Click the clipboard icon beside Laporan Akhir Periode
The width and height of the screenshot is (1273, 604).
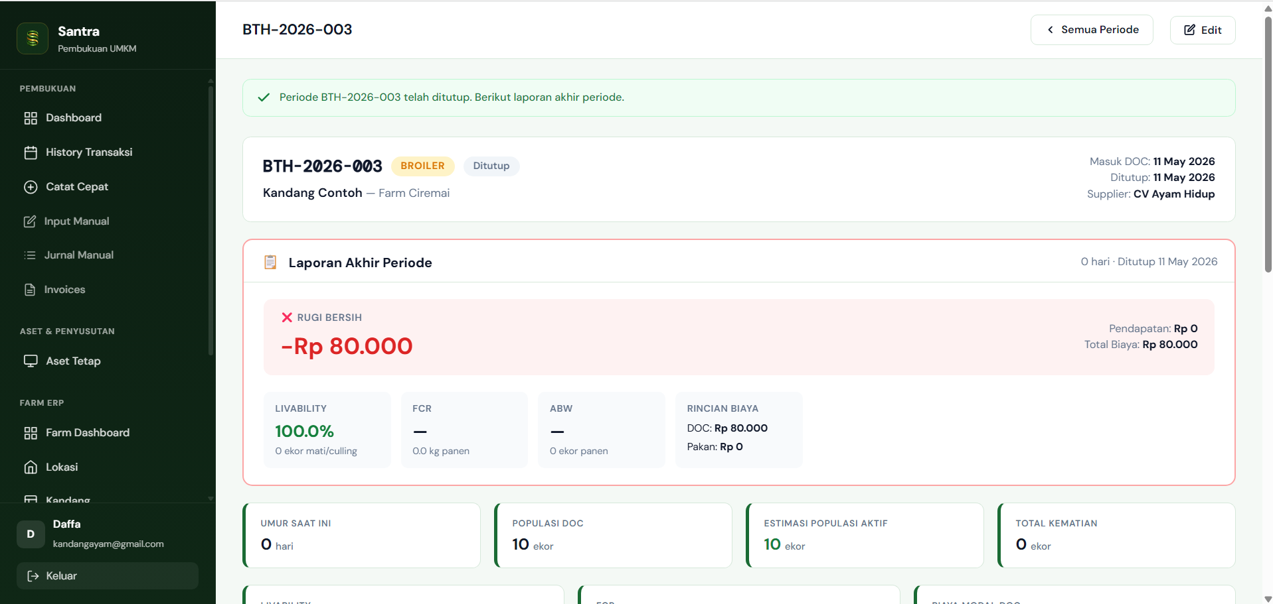(270, 263)
